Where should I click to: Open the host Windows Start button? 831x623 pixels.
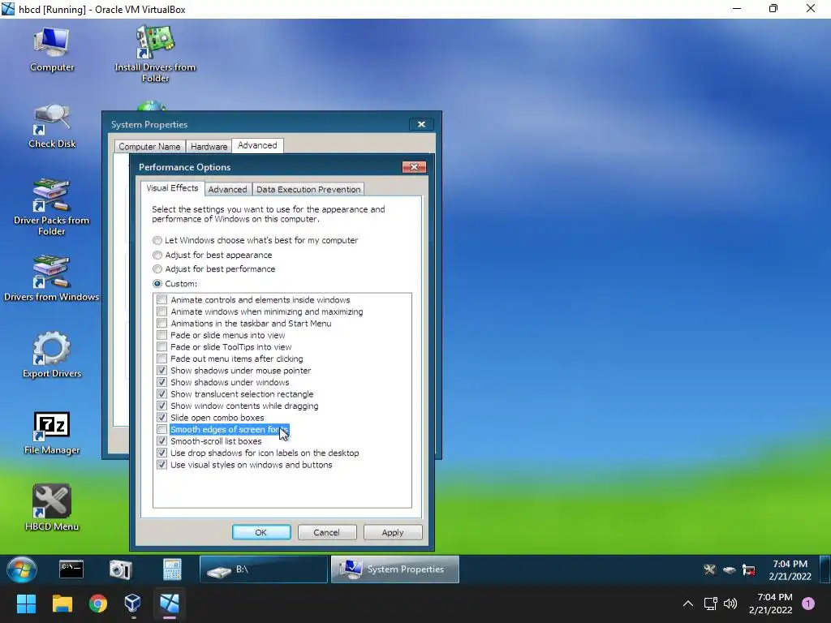point(26,604)
